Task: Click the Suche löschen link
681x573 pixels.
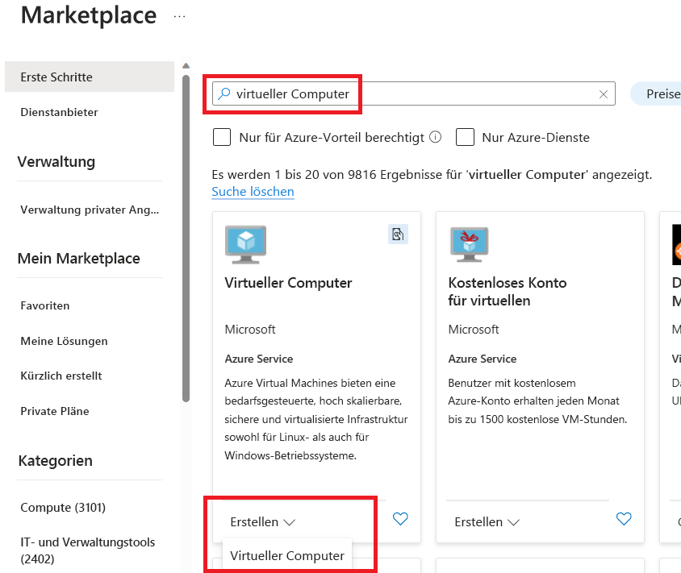Action: [253, 191]
